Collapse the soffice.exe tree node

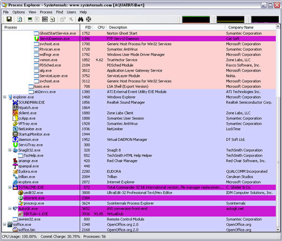(4, 224)
